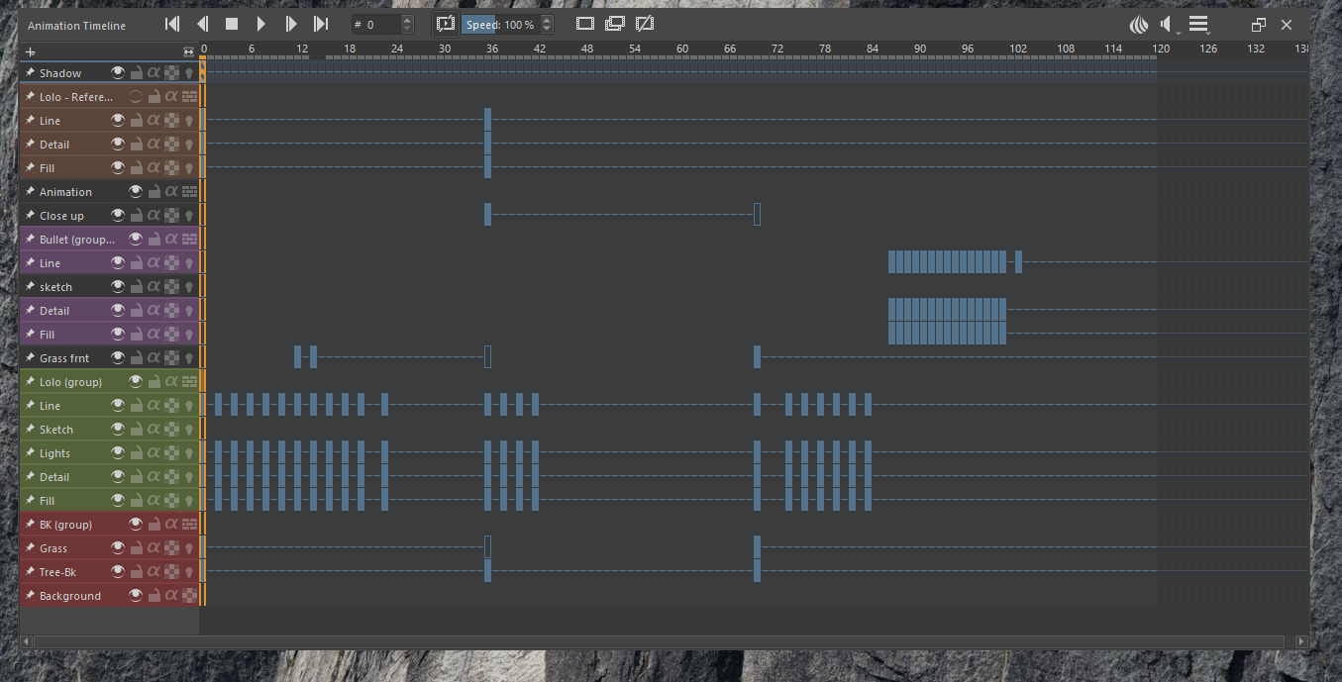Hide the Lights layer
This screenshot has width=1342, height=682.
click(x=118, y=453)
